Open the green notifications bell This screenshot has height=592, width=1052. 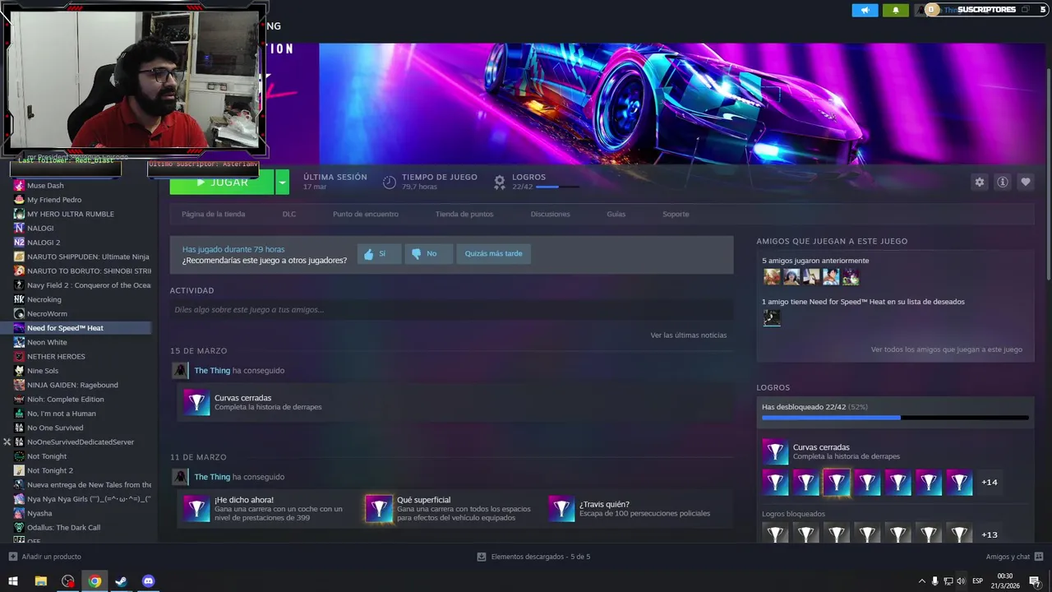896,10
